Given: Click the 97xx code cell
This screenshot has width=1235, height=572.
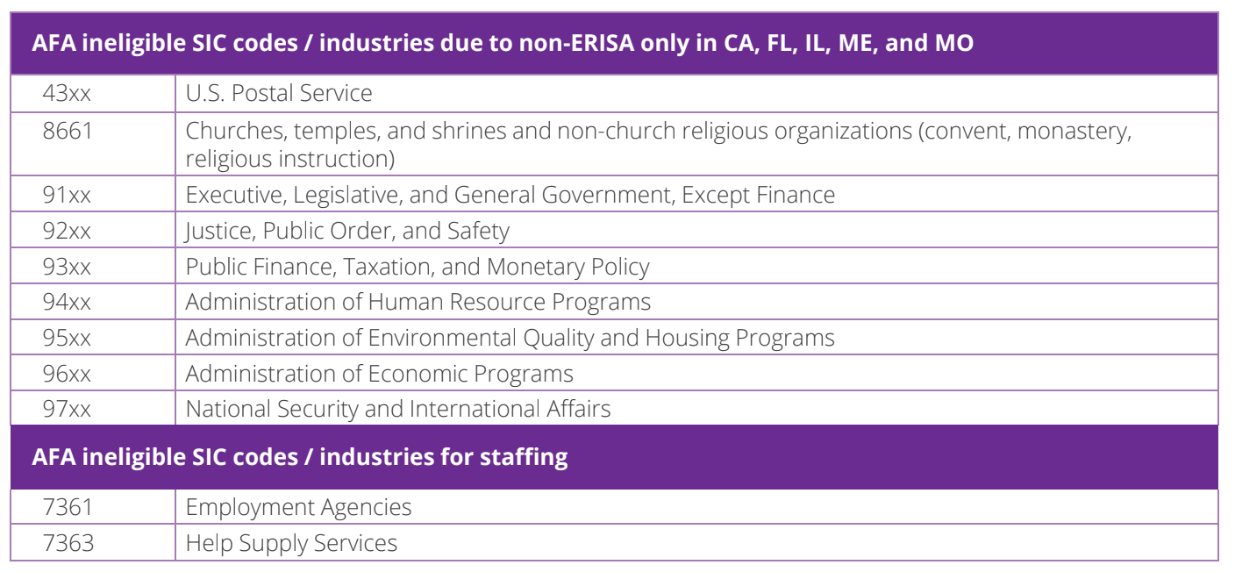Looking at the screenshot, I should 67,409.
